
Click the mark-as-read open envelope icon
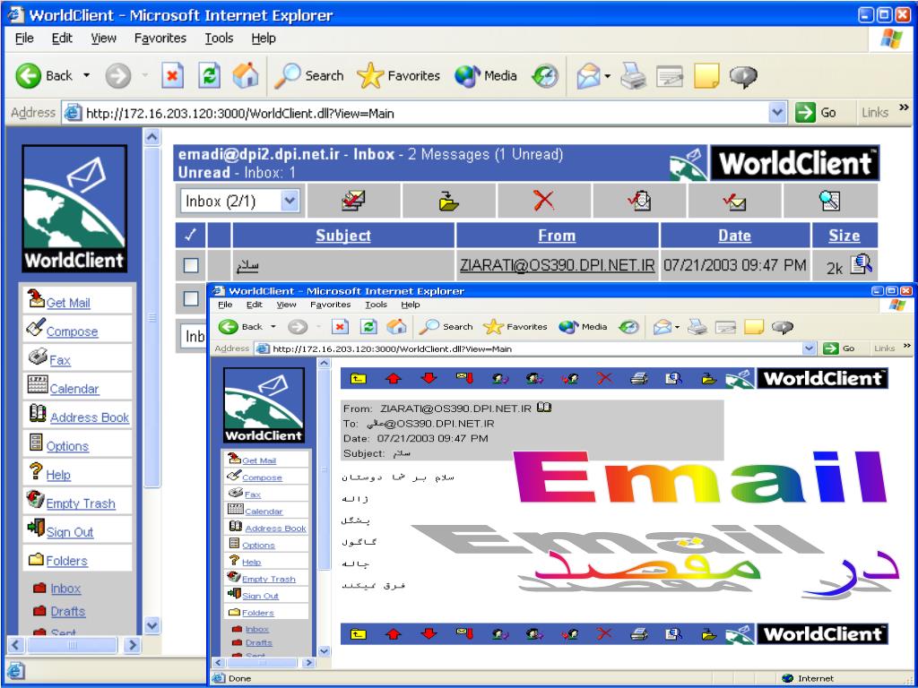coord(639,201)
